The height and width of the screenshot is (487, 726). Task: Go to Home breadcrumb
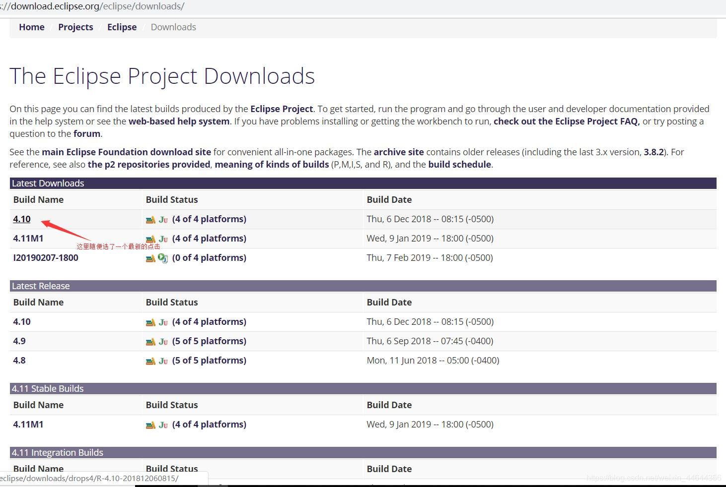[x=32, y=27]
